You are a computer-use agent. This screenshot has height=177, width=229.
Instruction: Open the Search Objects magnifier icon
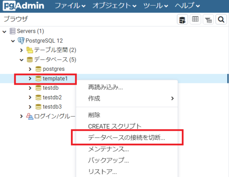(x=221, y=19)
